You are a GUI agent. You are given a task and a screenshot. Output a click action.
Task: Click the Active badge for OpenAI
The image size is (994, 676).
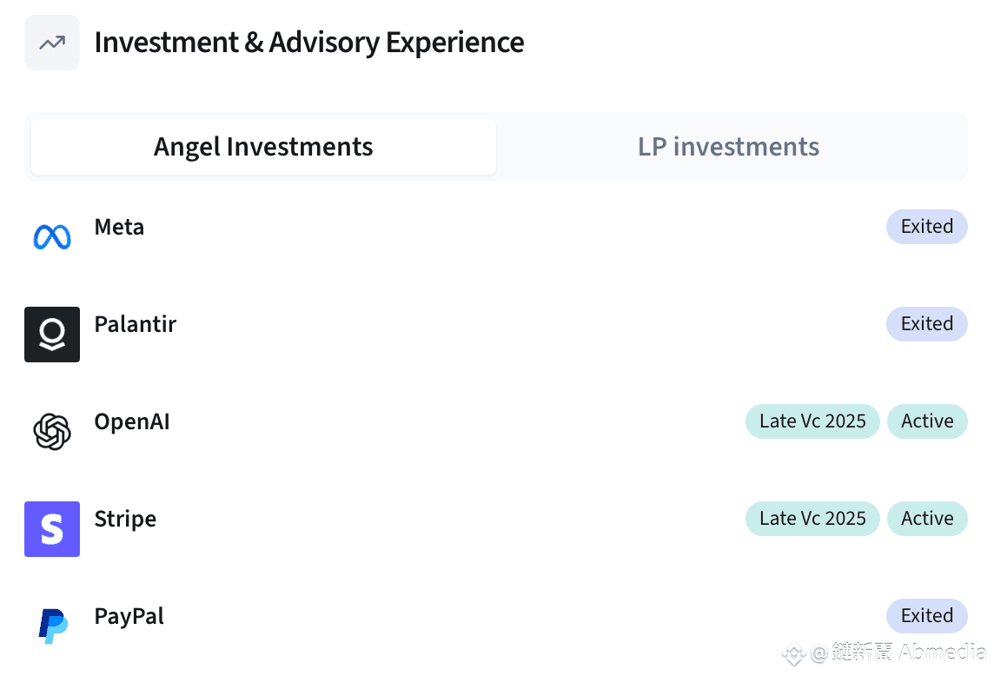click(927, 421)
